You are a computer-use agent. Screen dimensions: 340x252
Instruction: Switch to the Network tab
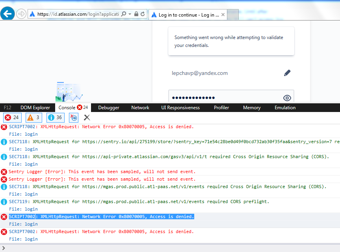(x=140, y=108)
